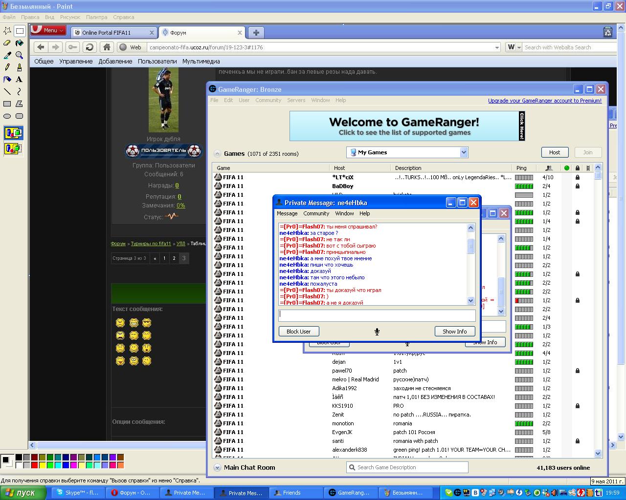Viewport: 626px width, 500px height.
Task: Go back in Opera browser
Action: (x=41, y=47)
